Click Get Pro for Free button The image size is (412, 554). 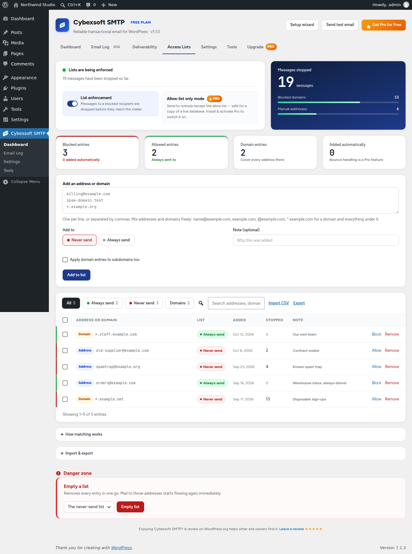tap(384, 25)
